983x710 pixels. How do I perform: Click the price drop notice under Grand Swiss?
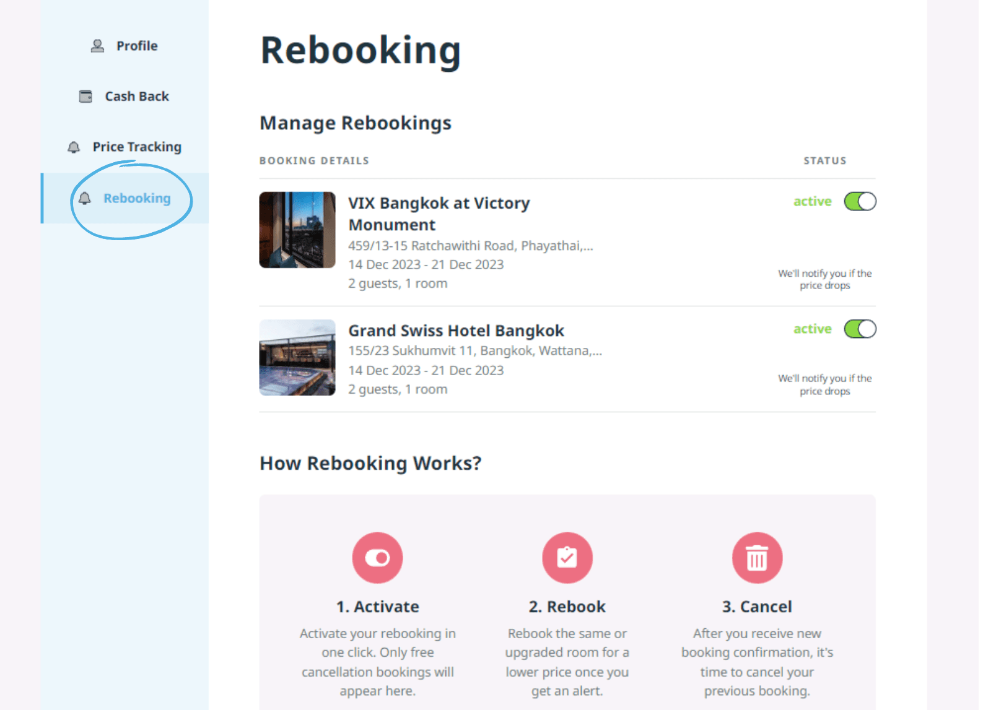click(825, 384)
